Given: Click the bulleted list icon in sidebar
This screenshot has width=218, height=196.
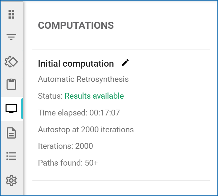Looking at the screenshot, I should [x=11, y=156].
